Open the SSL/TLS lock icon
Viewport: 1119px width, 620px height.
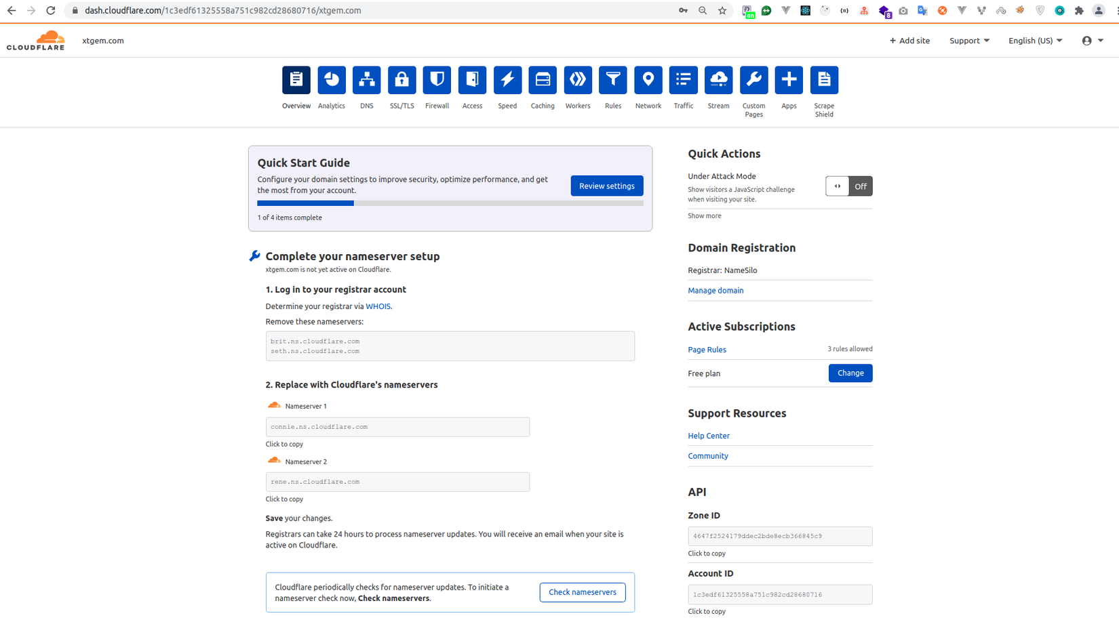pyautogui.click(x=401, y=80)
